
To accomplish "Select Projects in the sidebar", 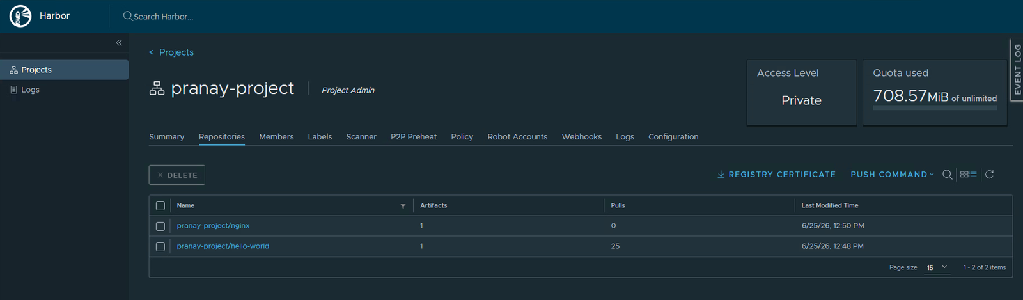I will point(65,70).
